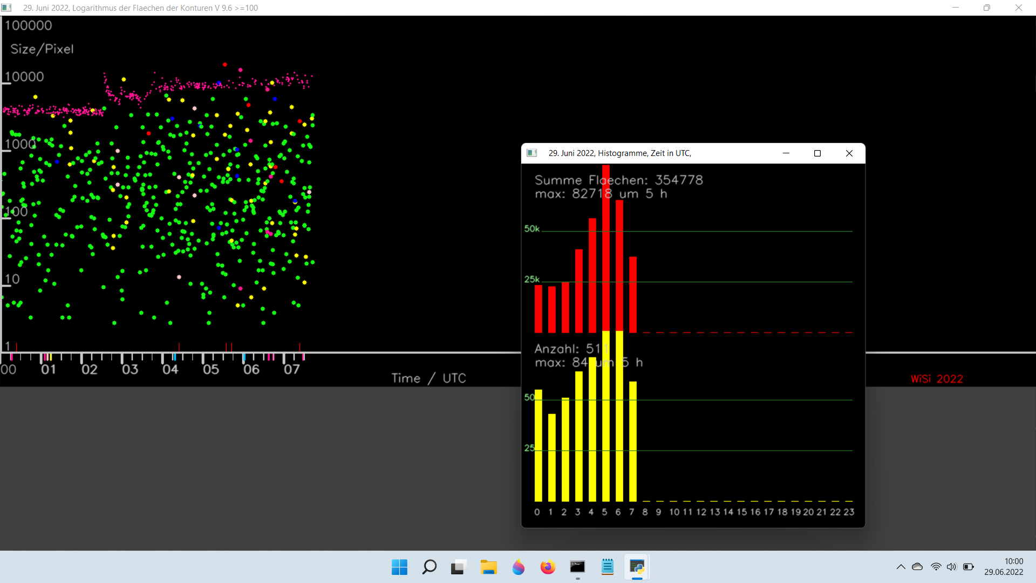Click the '50k' gridline label
1036x583 pixels.
pos(532,229)
